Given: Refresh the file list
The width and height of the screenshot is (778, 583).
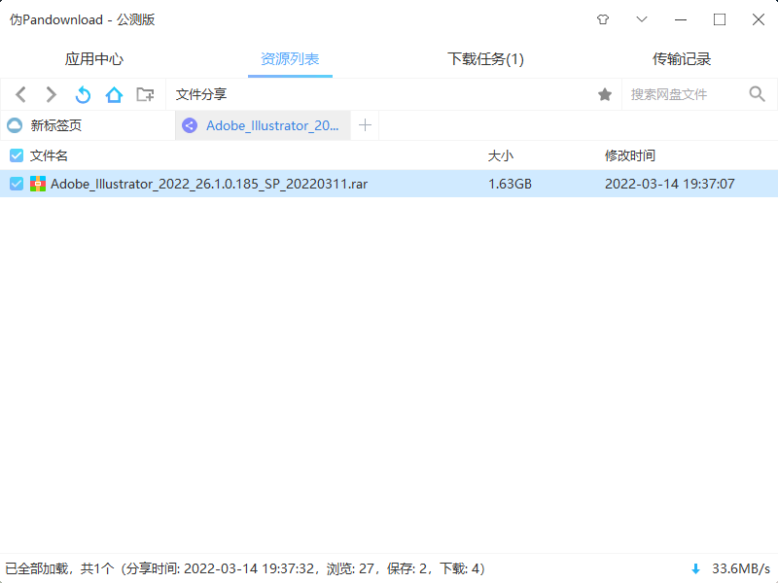Looking at the screenshot, I should coord(83,94).
